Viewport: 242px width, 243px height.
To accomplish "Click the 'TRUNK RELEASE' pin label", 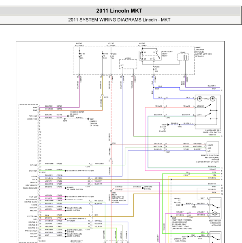I will point(30,188).
